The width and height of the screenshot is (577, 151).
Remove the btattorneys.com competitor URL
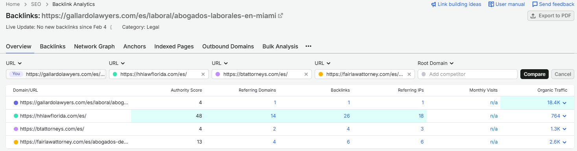pos(306,74)
